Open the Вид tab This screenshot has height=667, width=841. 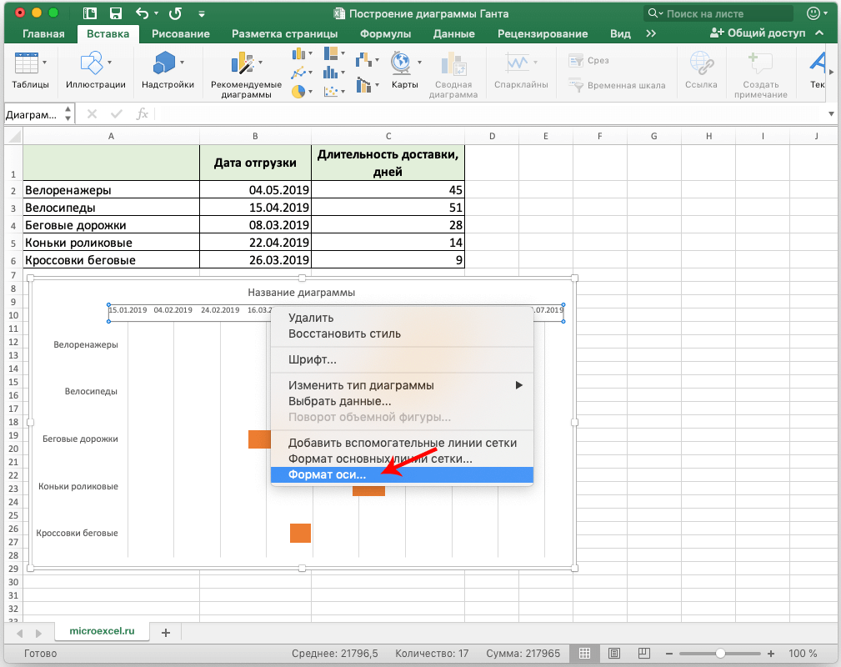620,34
